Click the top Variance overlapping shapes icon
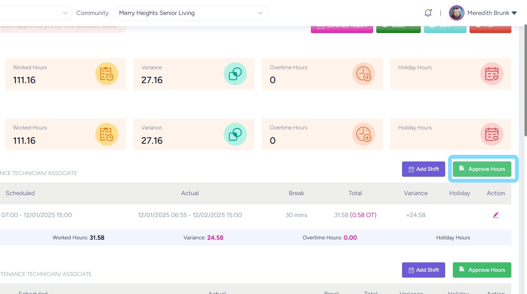 click(x=235, y=74)
